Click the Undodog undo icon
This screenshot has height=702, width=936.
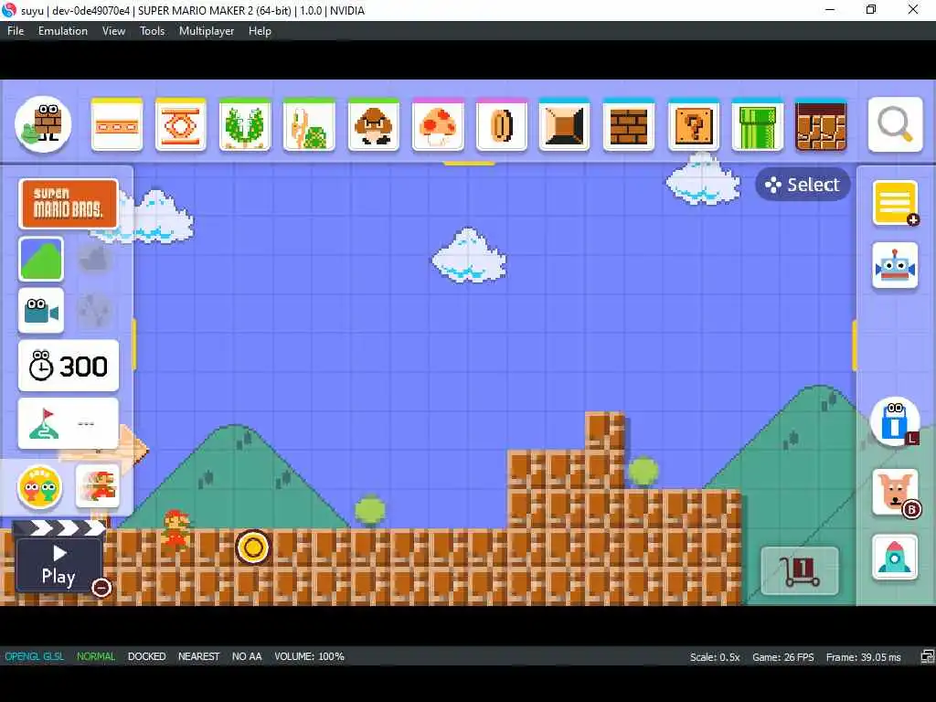coord(895,493)
